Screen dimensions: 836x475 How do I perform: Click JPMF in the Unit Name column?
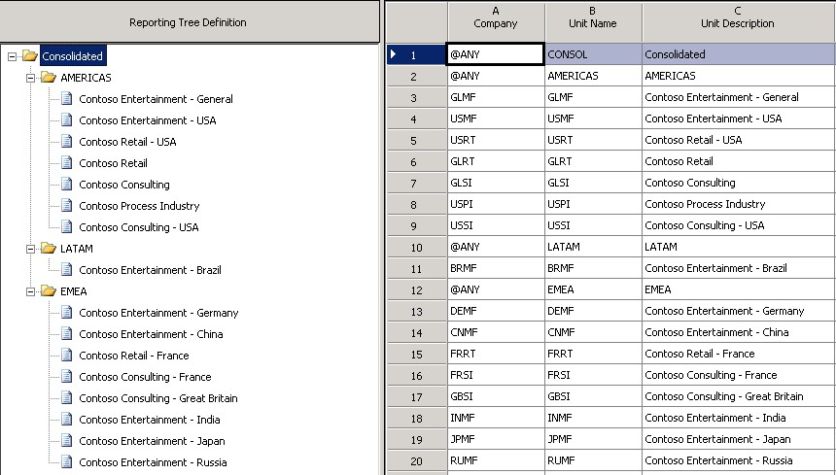pos(593,439)
